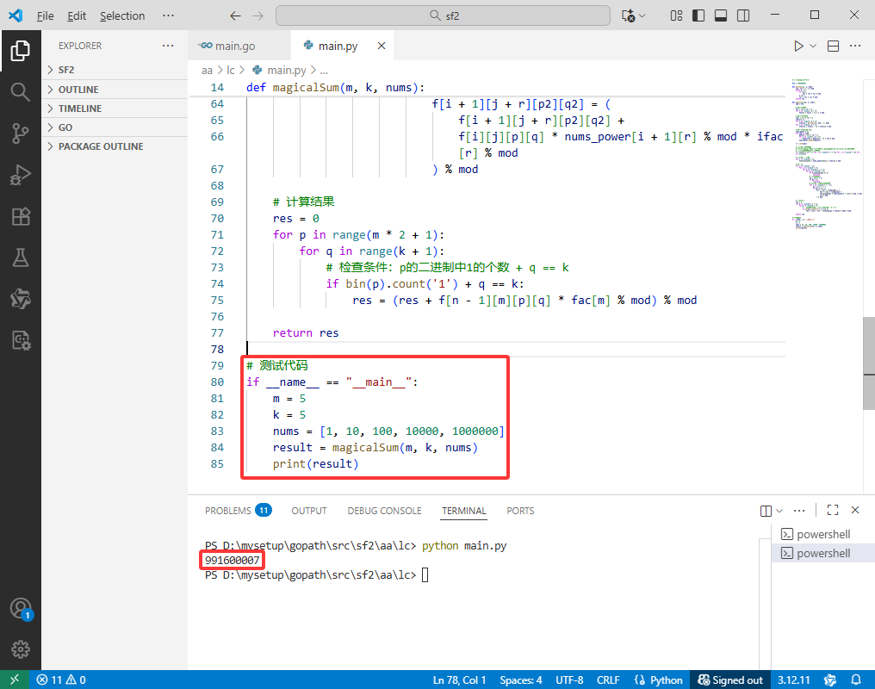Open the Edit menu
875x689 pixels.
(77, 16)
